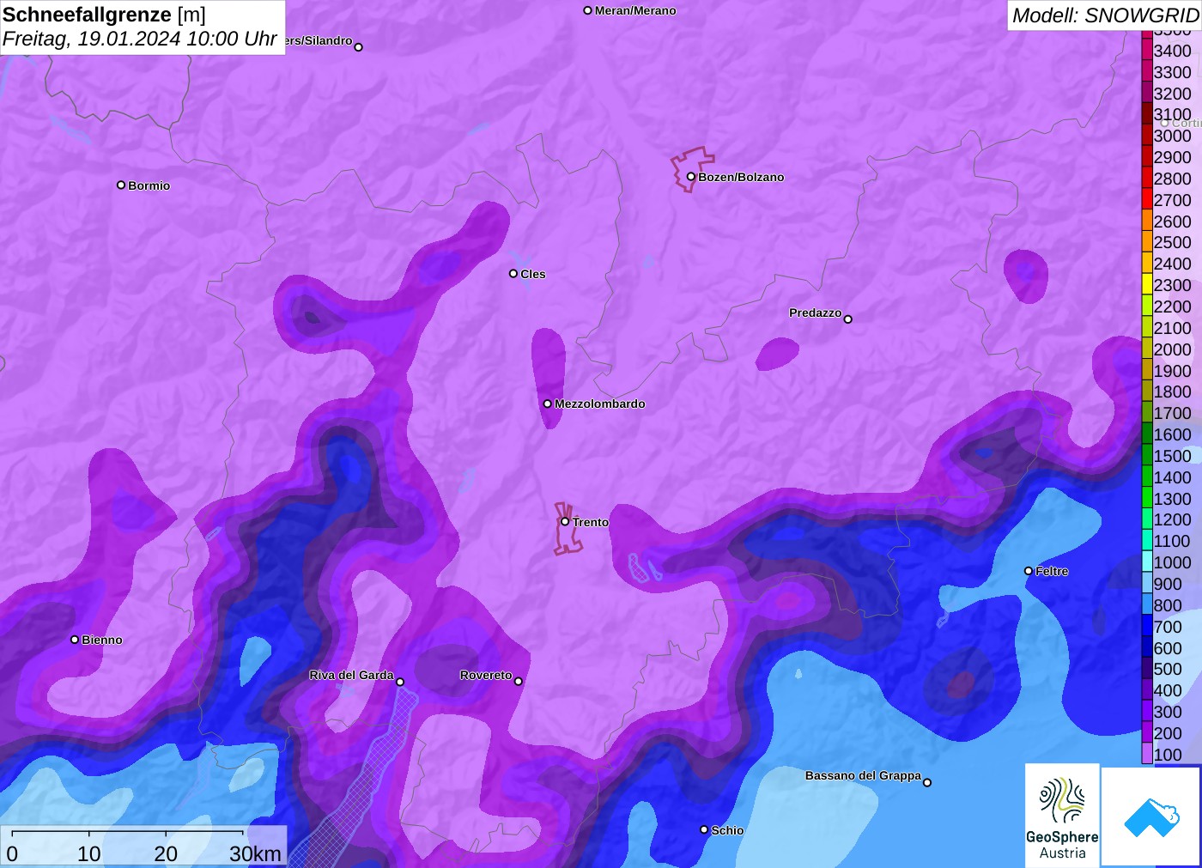Select the Schio city marker
The width and height of the screenshot is (1202, 868).
point(704,829)
